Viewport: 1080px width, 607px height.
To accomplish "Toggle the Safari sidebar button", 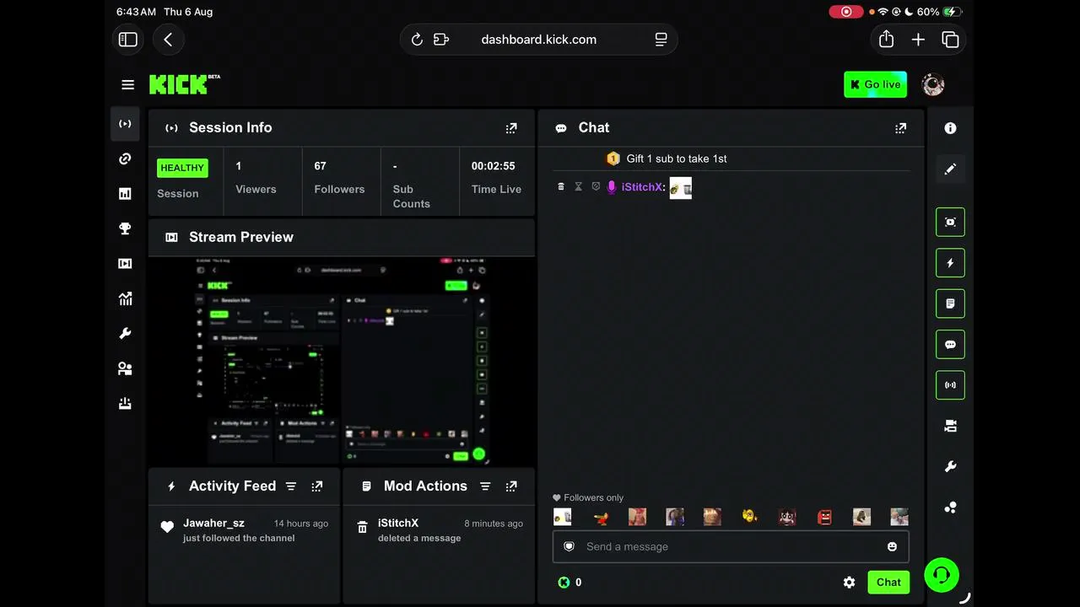I will [x=128, y=40].
